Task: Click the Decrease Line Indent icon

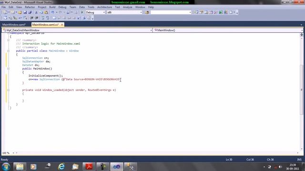Action: (31, 18)
